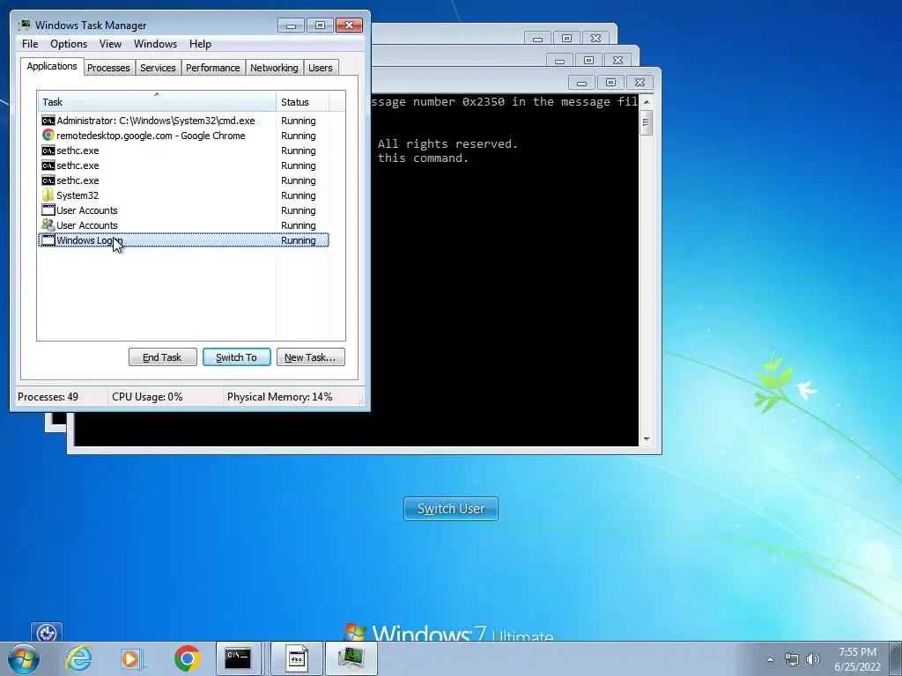Click the User Accounts taskbar icon

coord(297,658)
